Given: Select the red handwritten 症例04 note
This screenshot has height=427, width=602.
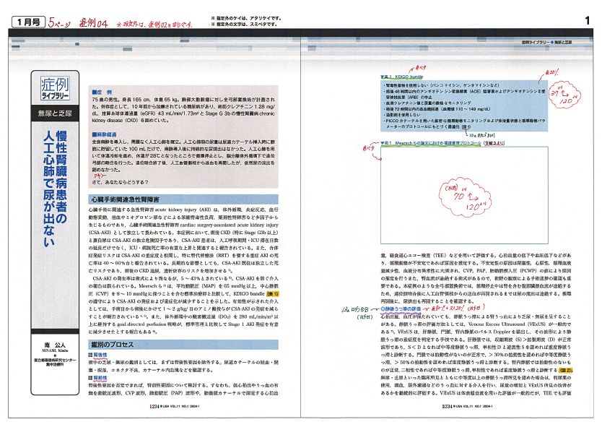Looking at the screenshot, I should tap(74, 22).
